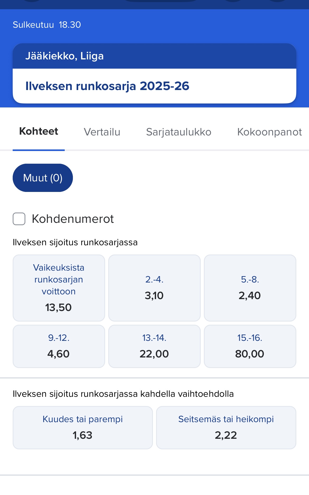This screenshot has width=309, height=495.
Task: Go to the Kokoonpanot tab
Action: click(269, 132)
